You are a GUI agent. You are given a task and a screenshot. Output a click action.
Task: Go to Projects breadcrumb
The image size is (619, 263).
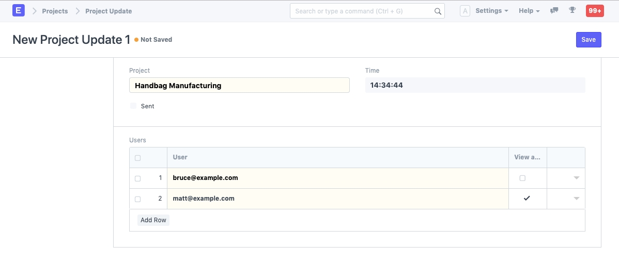[55, 11]
